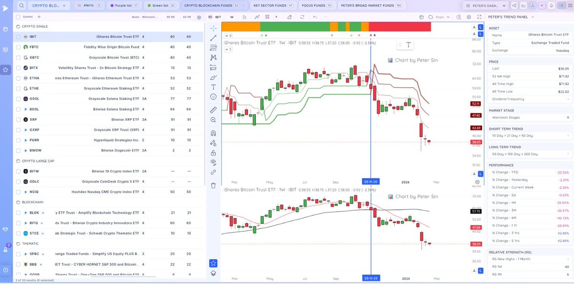Click the red trend strip segment
Screen dimensions: 574x284
pyautogui.click(x=400, y=27)
